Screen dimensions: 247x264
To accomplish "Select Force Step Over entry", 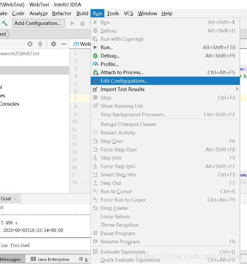I will (165, 149).
